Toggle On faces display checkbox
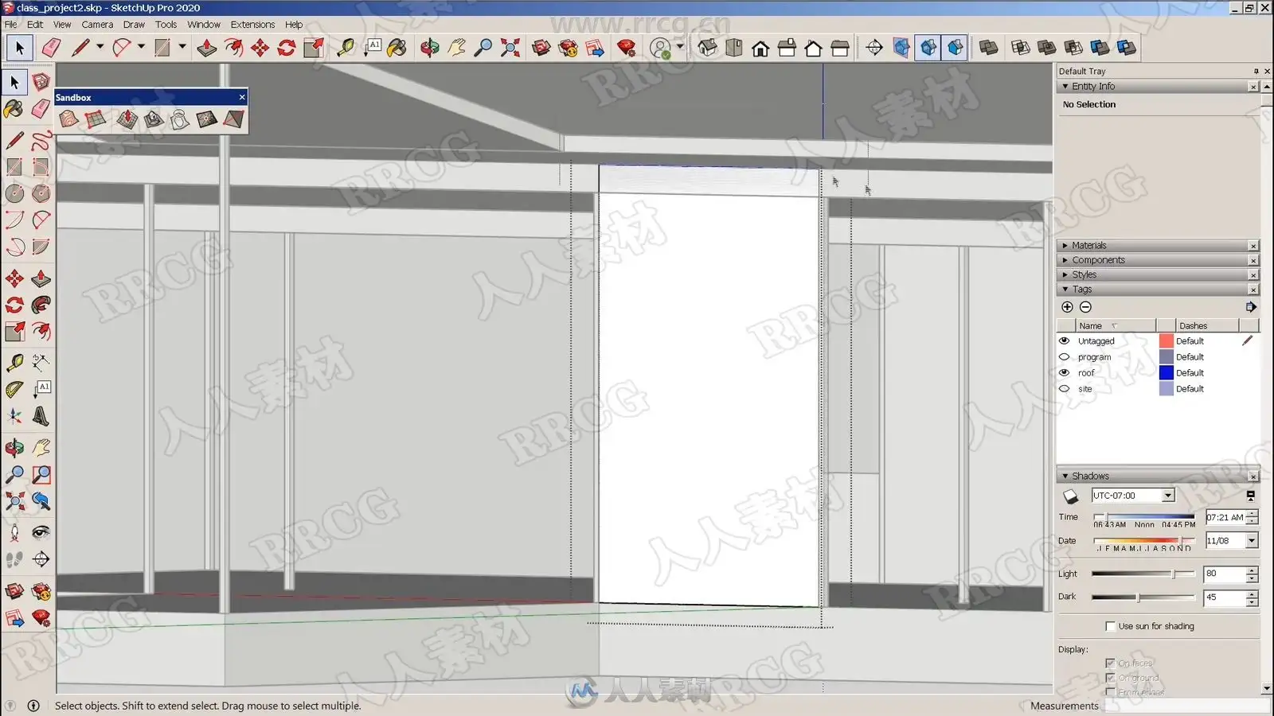The width and height of the screenshot is (1274, 716). pyautogui.click(x=1110, y=663)
